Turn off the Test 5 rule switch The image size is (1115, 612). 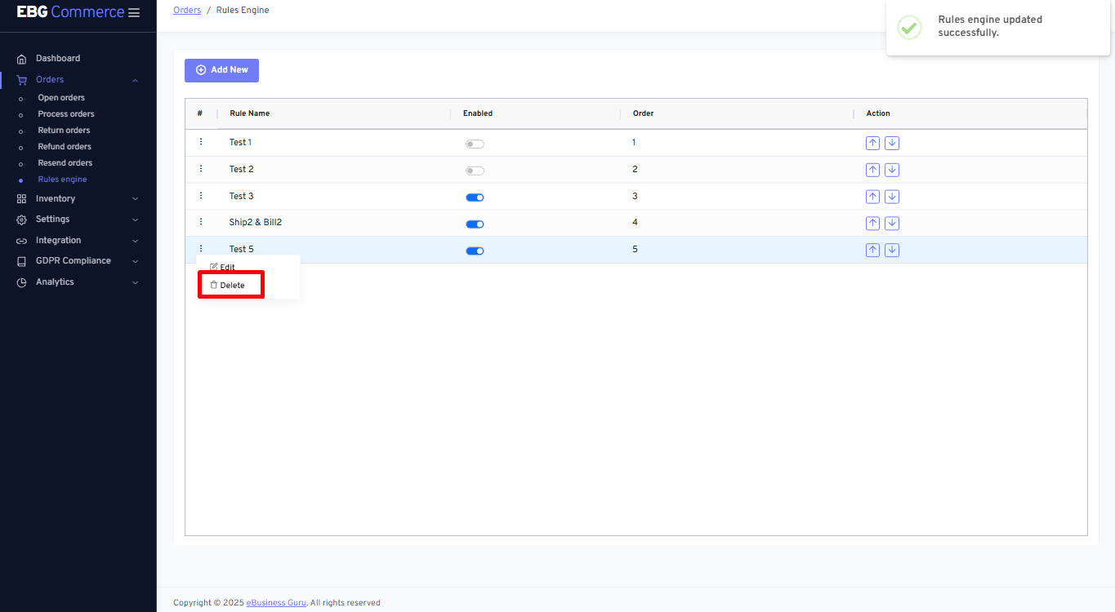[x=475, y=251]
